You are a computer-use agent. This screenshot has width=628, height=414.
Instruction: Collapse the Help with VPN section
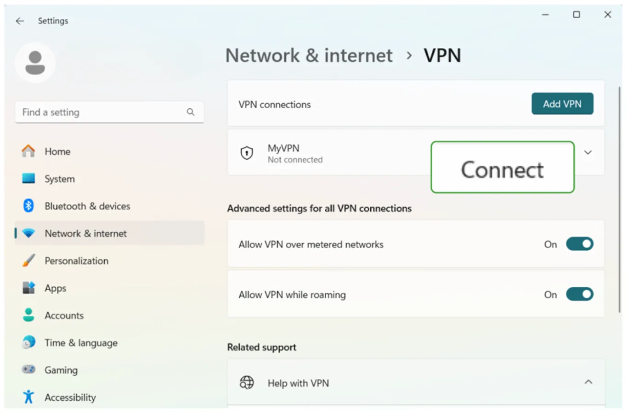pyautogui.click(x=588, y=381)
